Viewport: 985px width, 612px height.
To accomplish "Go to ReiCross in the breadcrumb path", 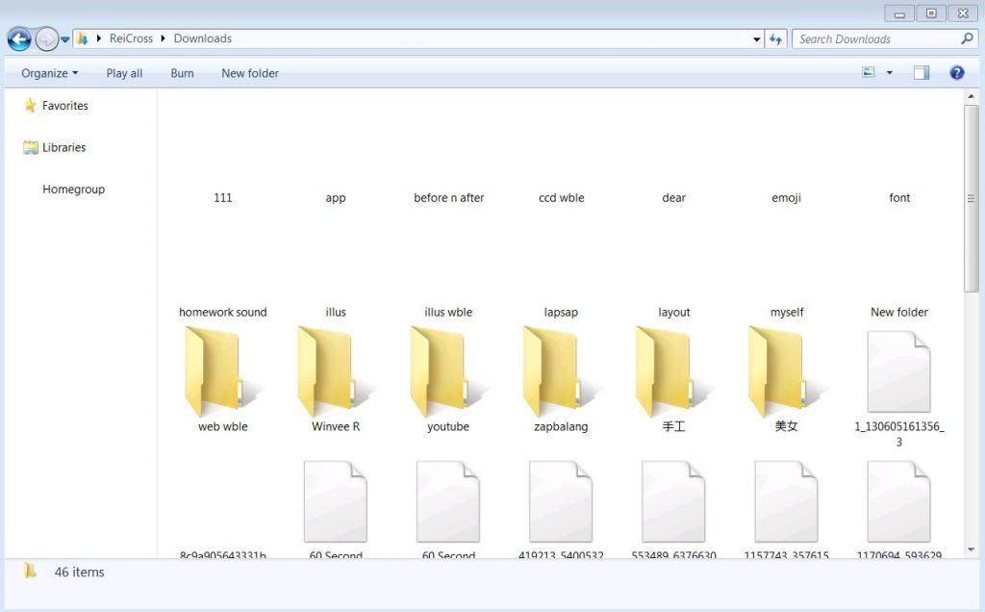I will pyautogui.click(x=131, y=38).
